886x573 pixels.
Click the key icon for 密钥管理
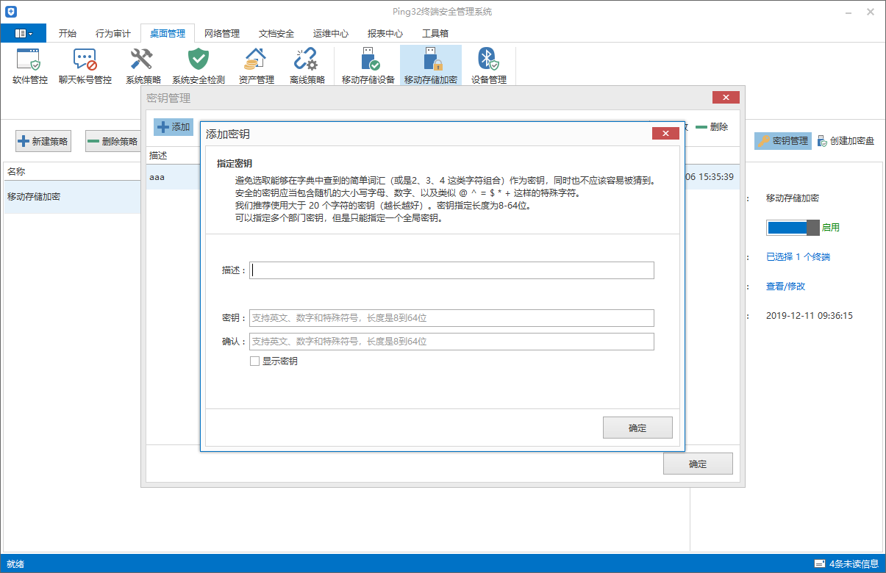[x=764, y=141]
